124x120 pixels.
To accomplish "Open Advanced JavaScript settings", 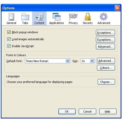I will click(105, 47).
